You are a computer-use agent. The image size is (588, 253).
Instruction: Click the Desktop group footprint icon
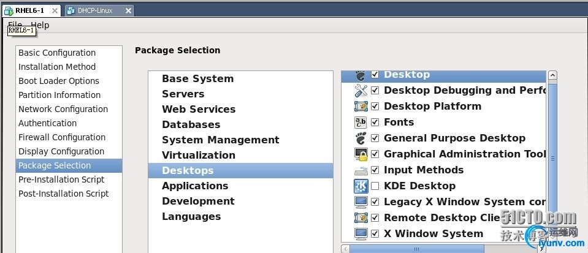pyautogui.click(x=361, y=75)
